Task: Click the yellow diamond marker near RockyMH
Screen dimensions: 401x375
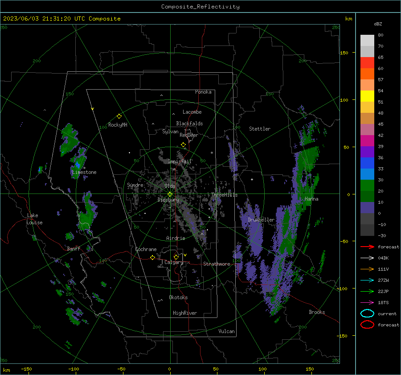Action: tap(119, 116)
